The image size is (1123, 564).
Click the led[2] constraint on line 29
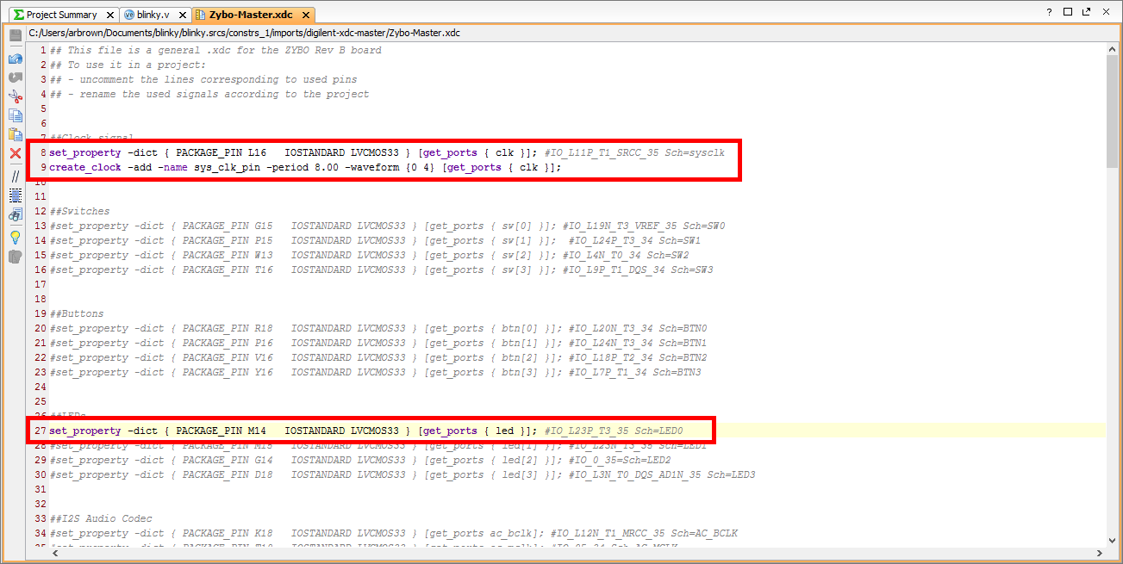pos(360,460)
